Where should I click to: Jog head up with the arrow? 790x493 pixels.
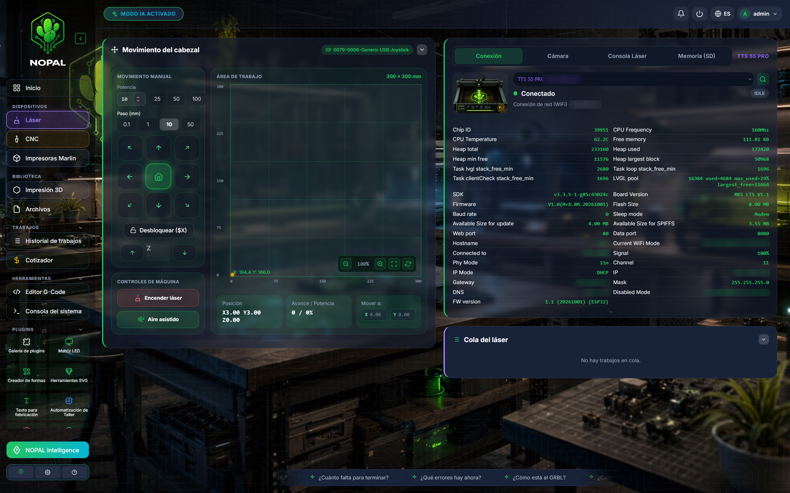pos(158,148)
